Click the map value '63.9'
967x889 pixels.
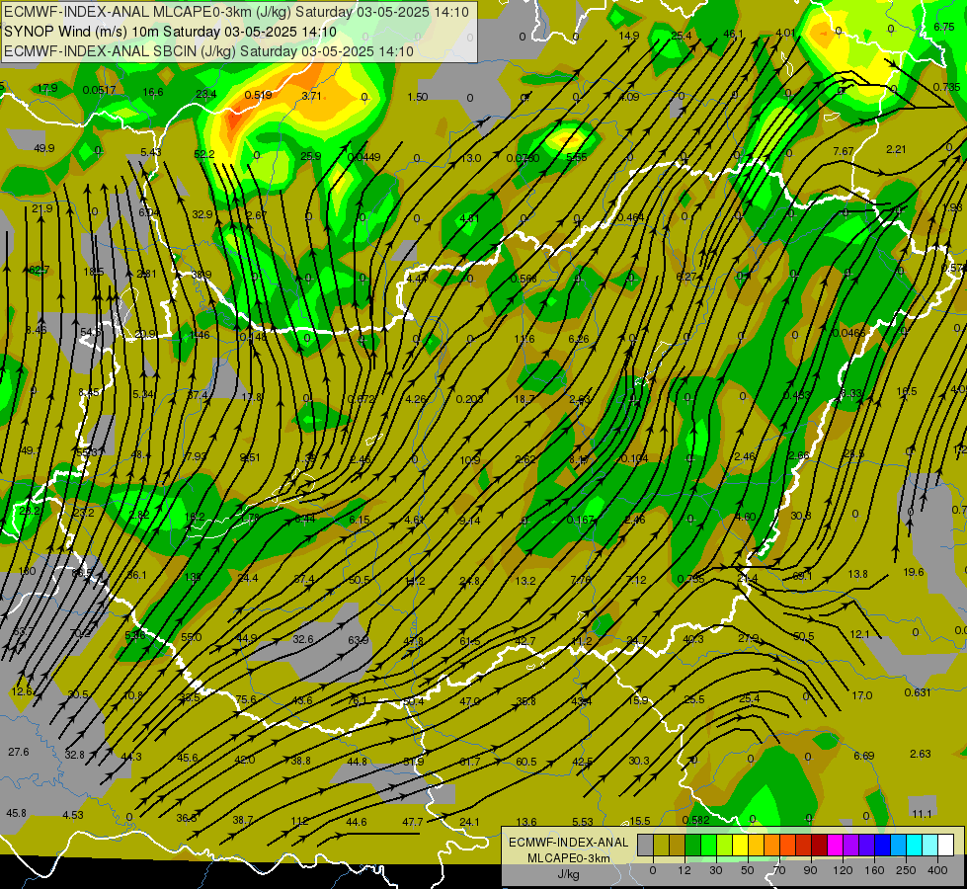(x=359, y=640)
